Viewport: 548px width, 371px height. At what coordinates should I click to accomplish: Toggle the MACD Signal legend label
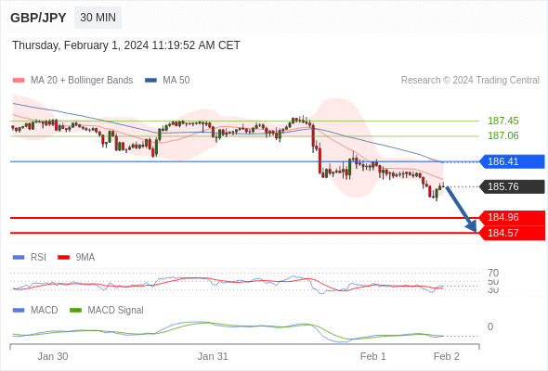pos(116,311)
